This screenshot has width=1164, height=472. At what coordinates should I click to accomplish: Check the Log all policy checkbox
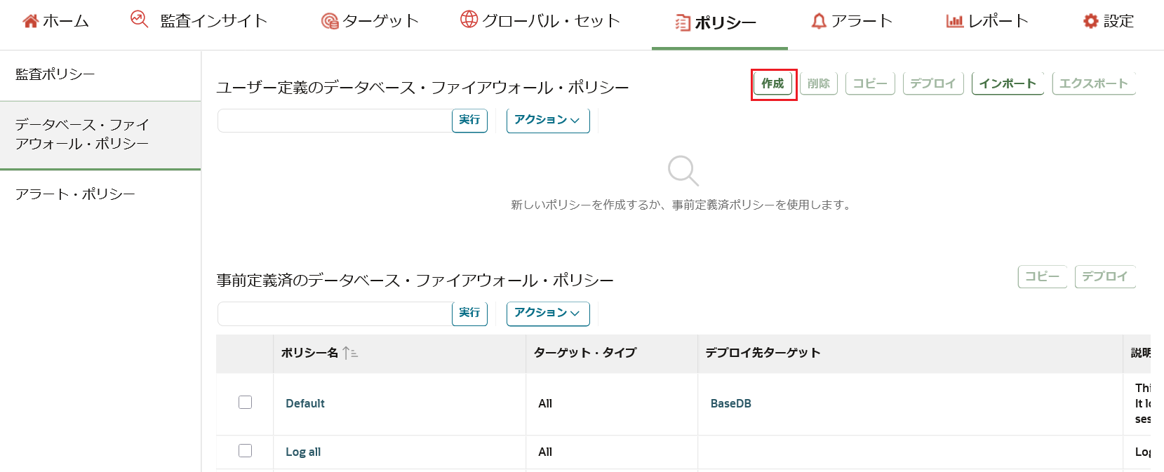click(245, 450)
